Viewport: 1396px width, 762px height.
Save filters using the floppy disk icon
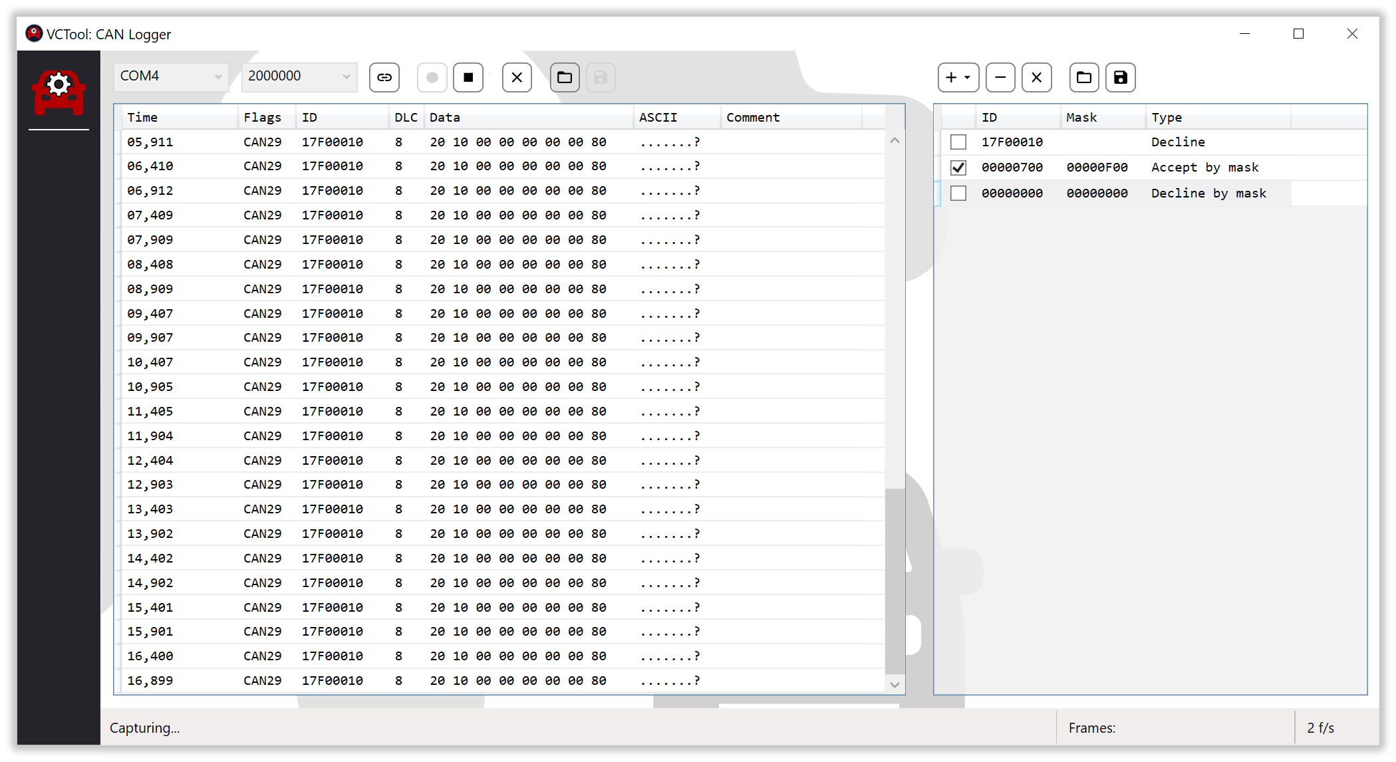[1121, 77]
